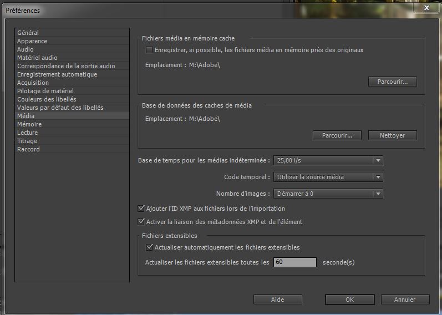The height and width of the screenshot is (315, 442).
Task: Close the Préférences dialog with the X
Action: (426, 8)
